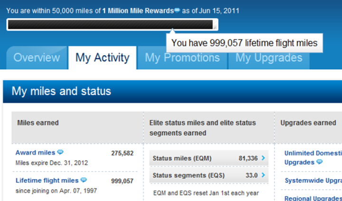Click the 1 Million Mile Rewards text

(x=138, y=11)
